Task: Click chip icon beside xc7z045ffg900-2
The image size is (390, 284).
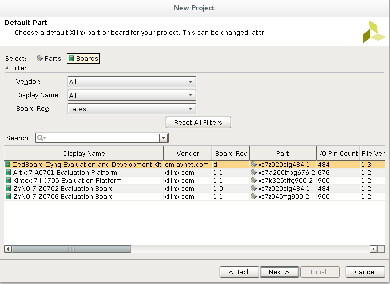Action: click(x=254, y=196)
